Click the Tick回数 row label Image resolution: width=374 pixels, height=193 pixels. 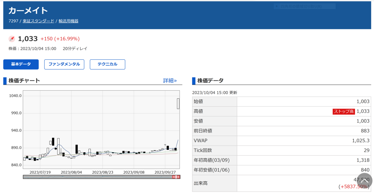[x=203, y=150]
